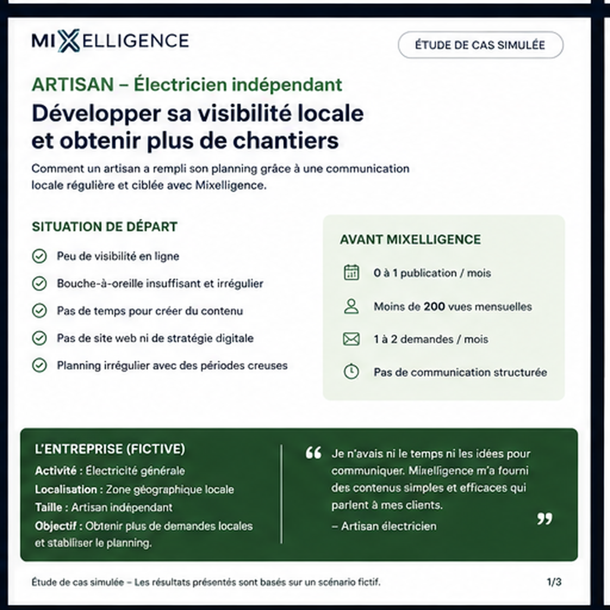Click the title line 'et obtenir plus de chantiers'

point(185,141)
